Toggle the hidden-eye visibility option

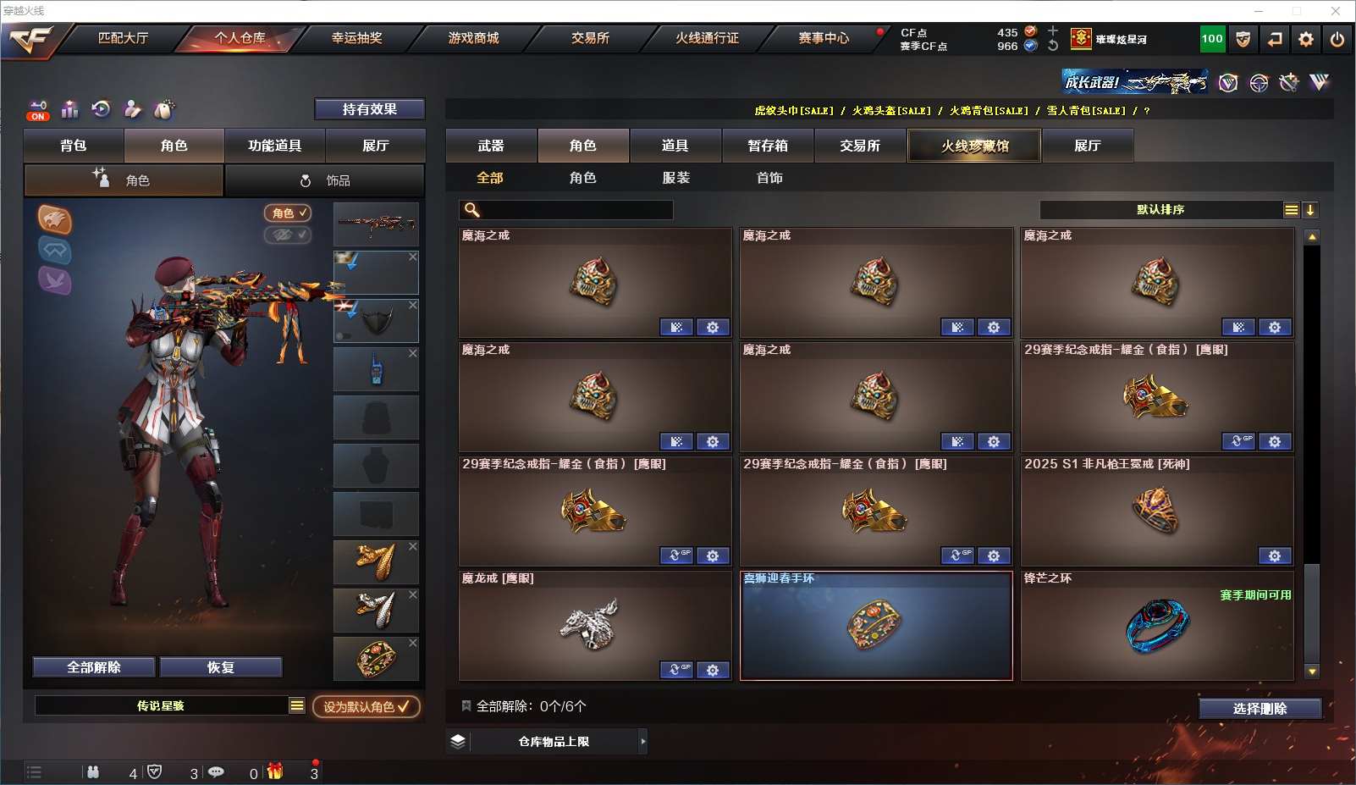tap(288, 235)
